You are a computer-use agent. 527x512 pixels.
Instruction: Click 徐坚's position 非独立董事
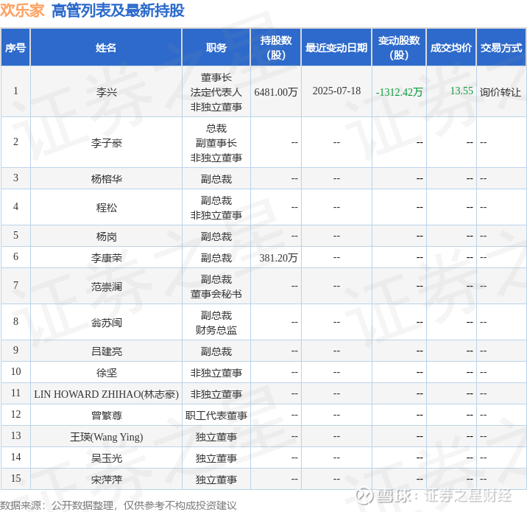(216, 373)
